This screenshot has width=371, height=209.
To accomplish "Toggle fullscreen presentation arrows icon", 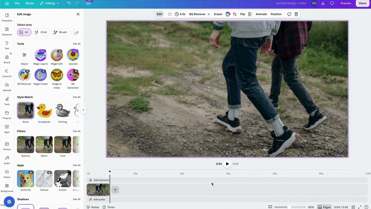I will (x=360, y=207).
